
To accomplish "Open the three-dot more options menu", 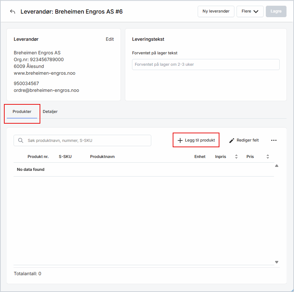I will coord(274,140).
